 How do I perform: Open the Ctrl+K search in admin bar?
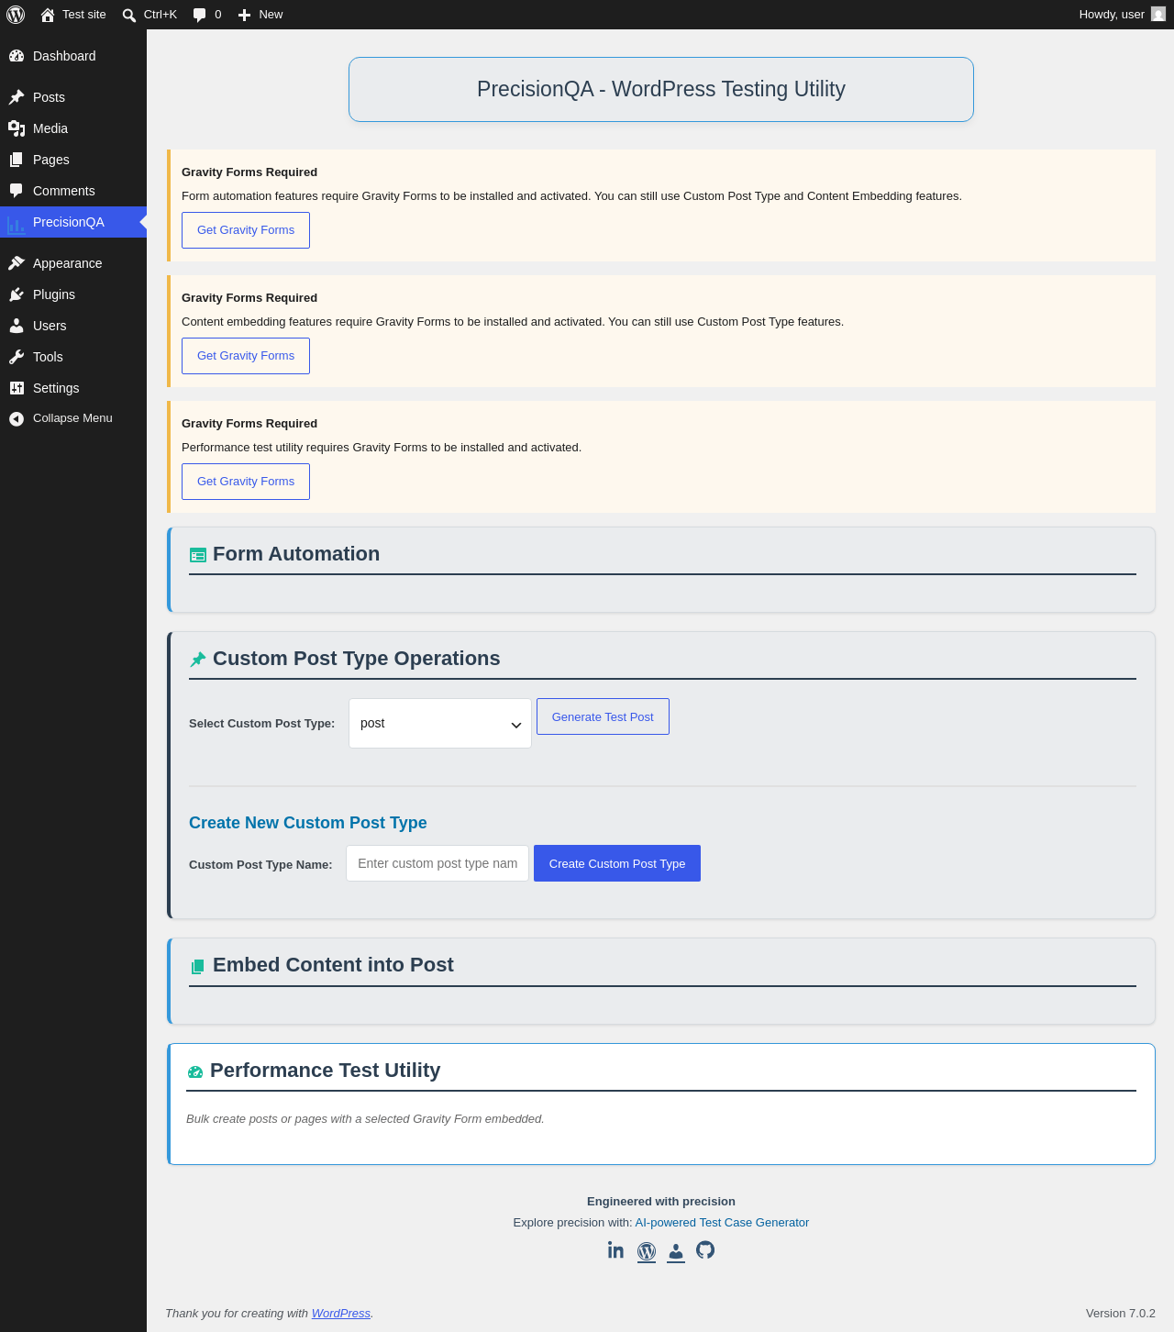coord(150,15)
